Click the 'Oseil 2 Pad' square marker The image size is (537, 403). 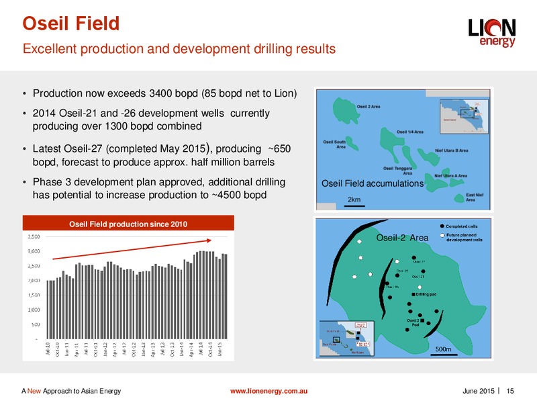422,320
